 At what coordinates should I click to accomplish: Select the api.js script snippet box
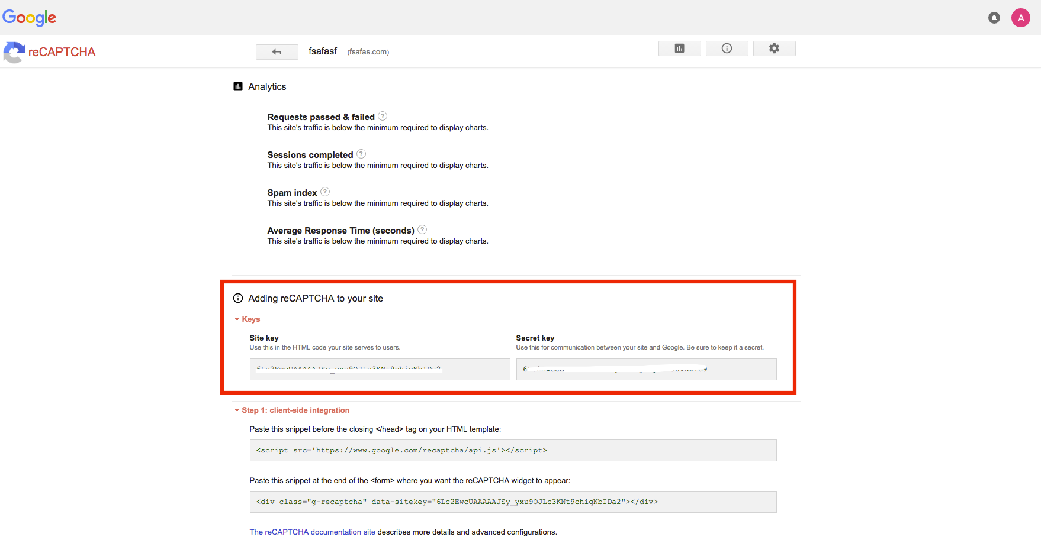point(513,450)
